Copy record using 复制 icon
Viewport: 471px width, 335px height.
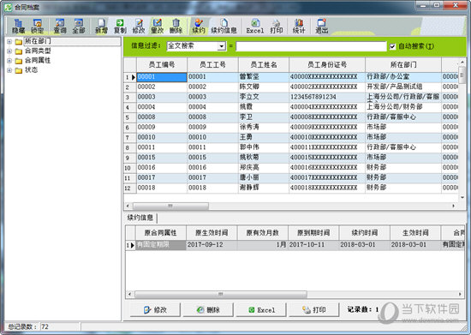(x=120, y=27)
